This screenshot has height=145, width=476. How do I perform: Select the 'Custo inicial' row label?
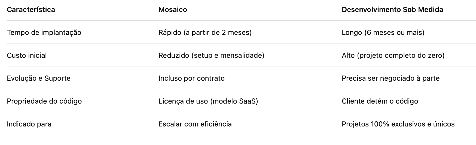coord(27,55)
